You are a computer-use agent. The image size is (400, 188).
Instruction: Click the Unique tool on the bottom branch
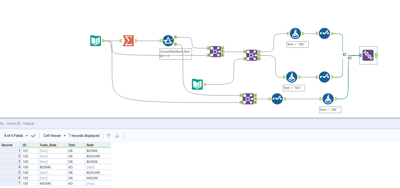(x=277, y=99)
